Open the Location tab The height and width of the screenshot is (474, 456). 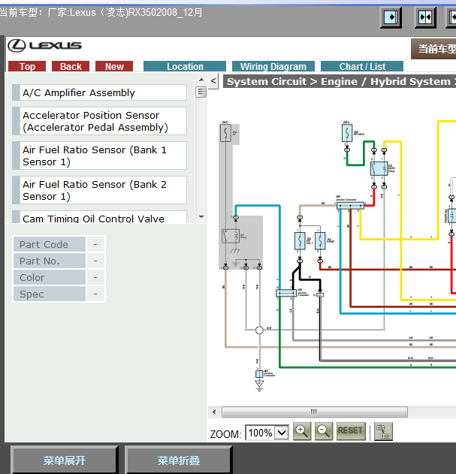185,66
